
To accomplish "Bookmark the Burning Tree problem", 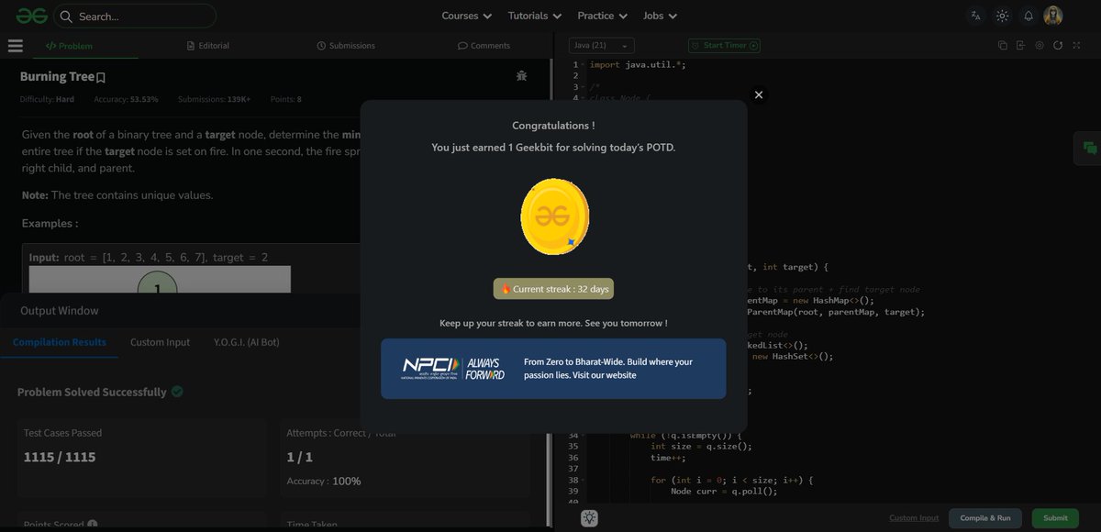I will point(101,78).
